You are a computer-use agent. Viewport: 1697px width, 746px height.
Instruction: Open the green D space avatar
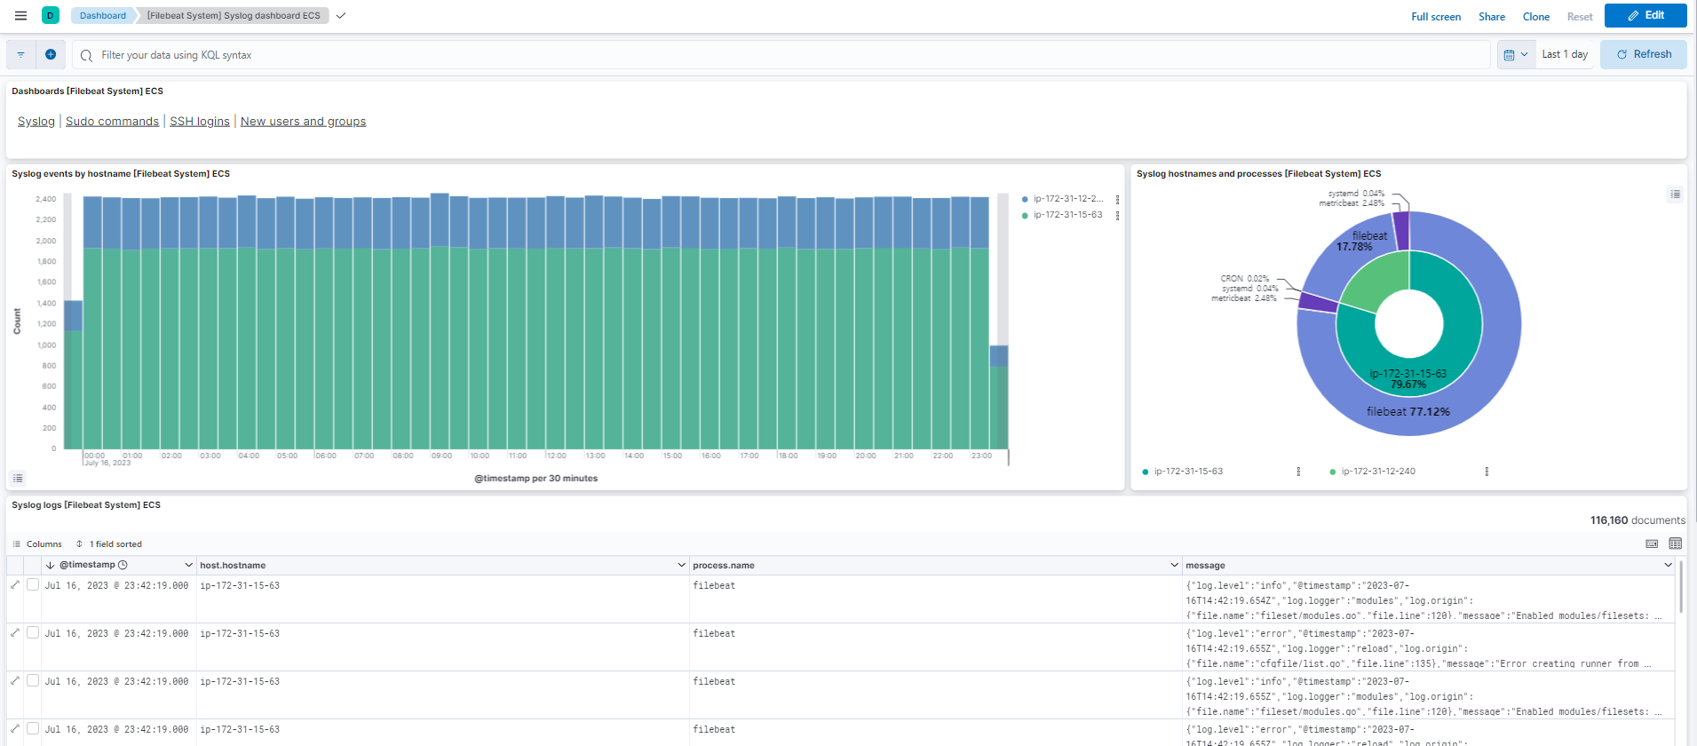point(51,15)
